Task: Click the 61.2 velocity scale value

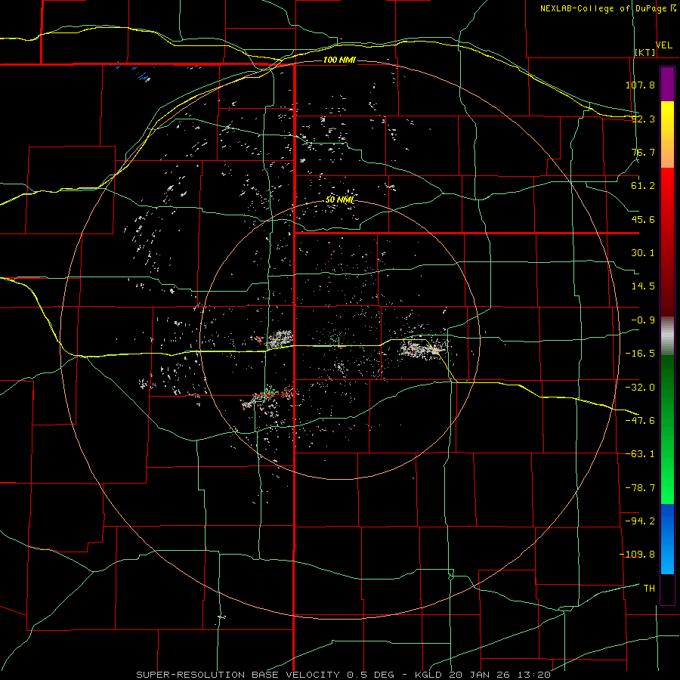Action: (643, 186)
